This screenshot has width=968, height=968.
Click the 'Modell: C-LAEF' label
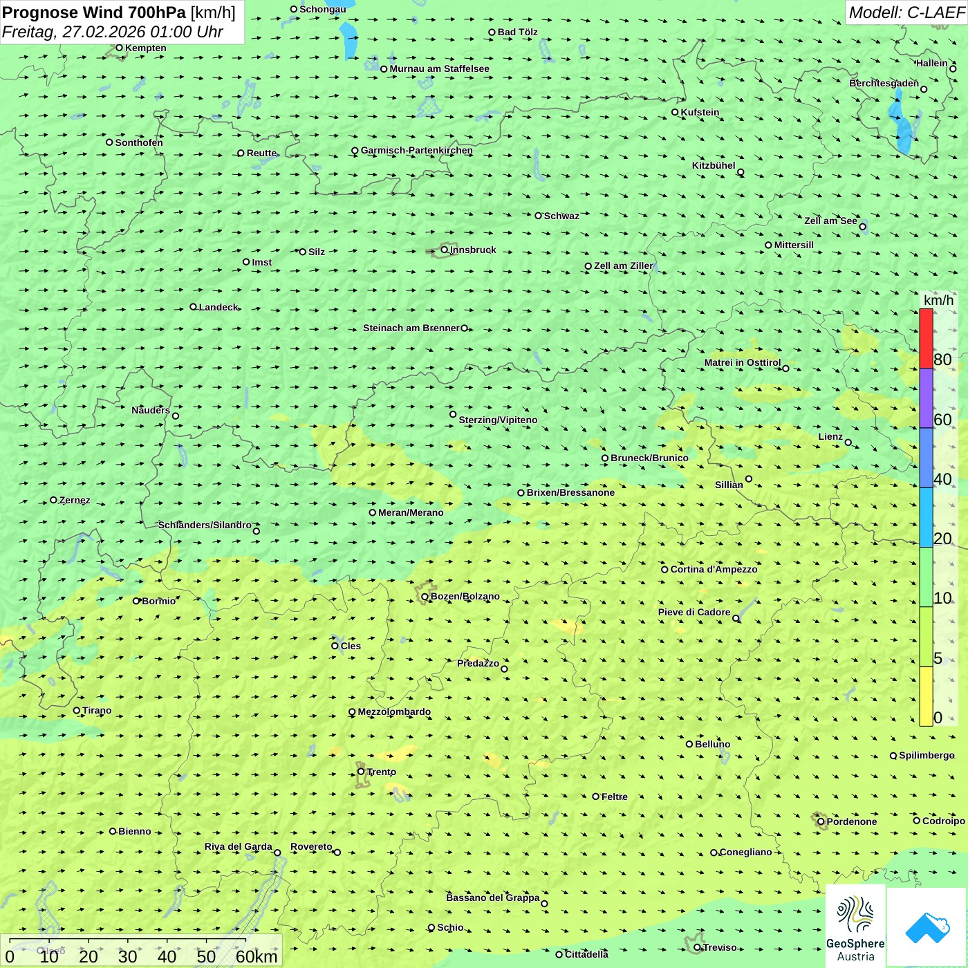[906, 12]
